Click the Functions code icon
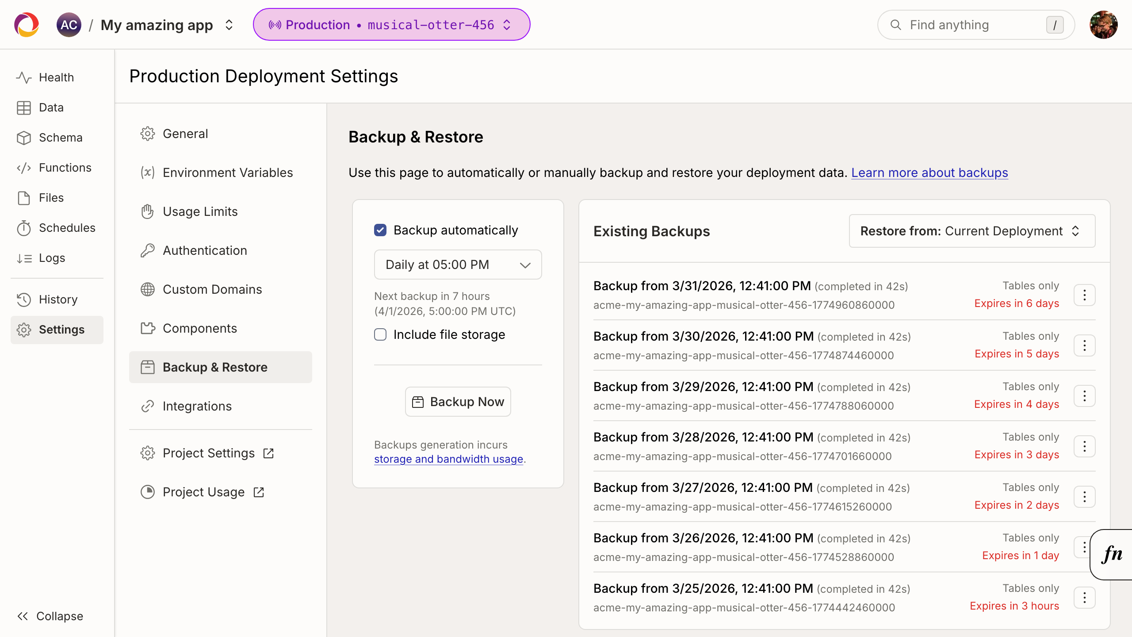Screen dimensions: 1132x637 point(24,168)
